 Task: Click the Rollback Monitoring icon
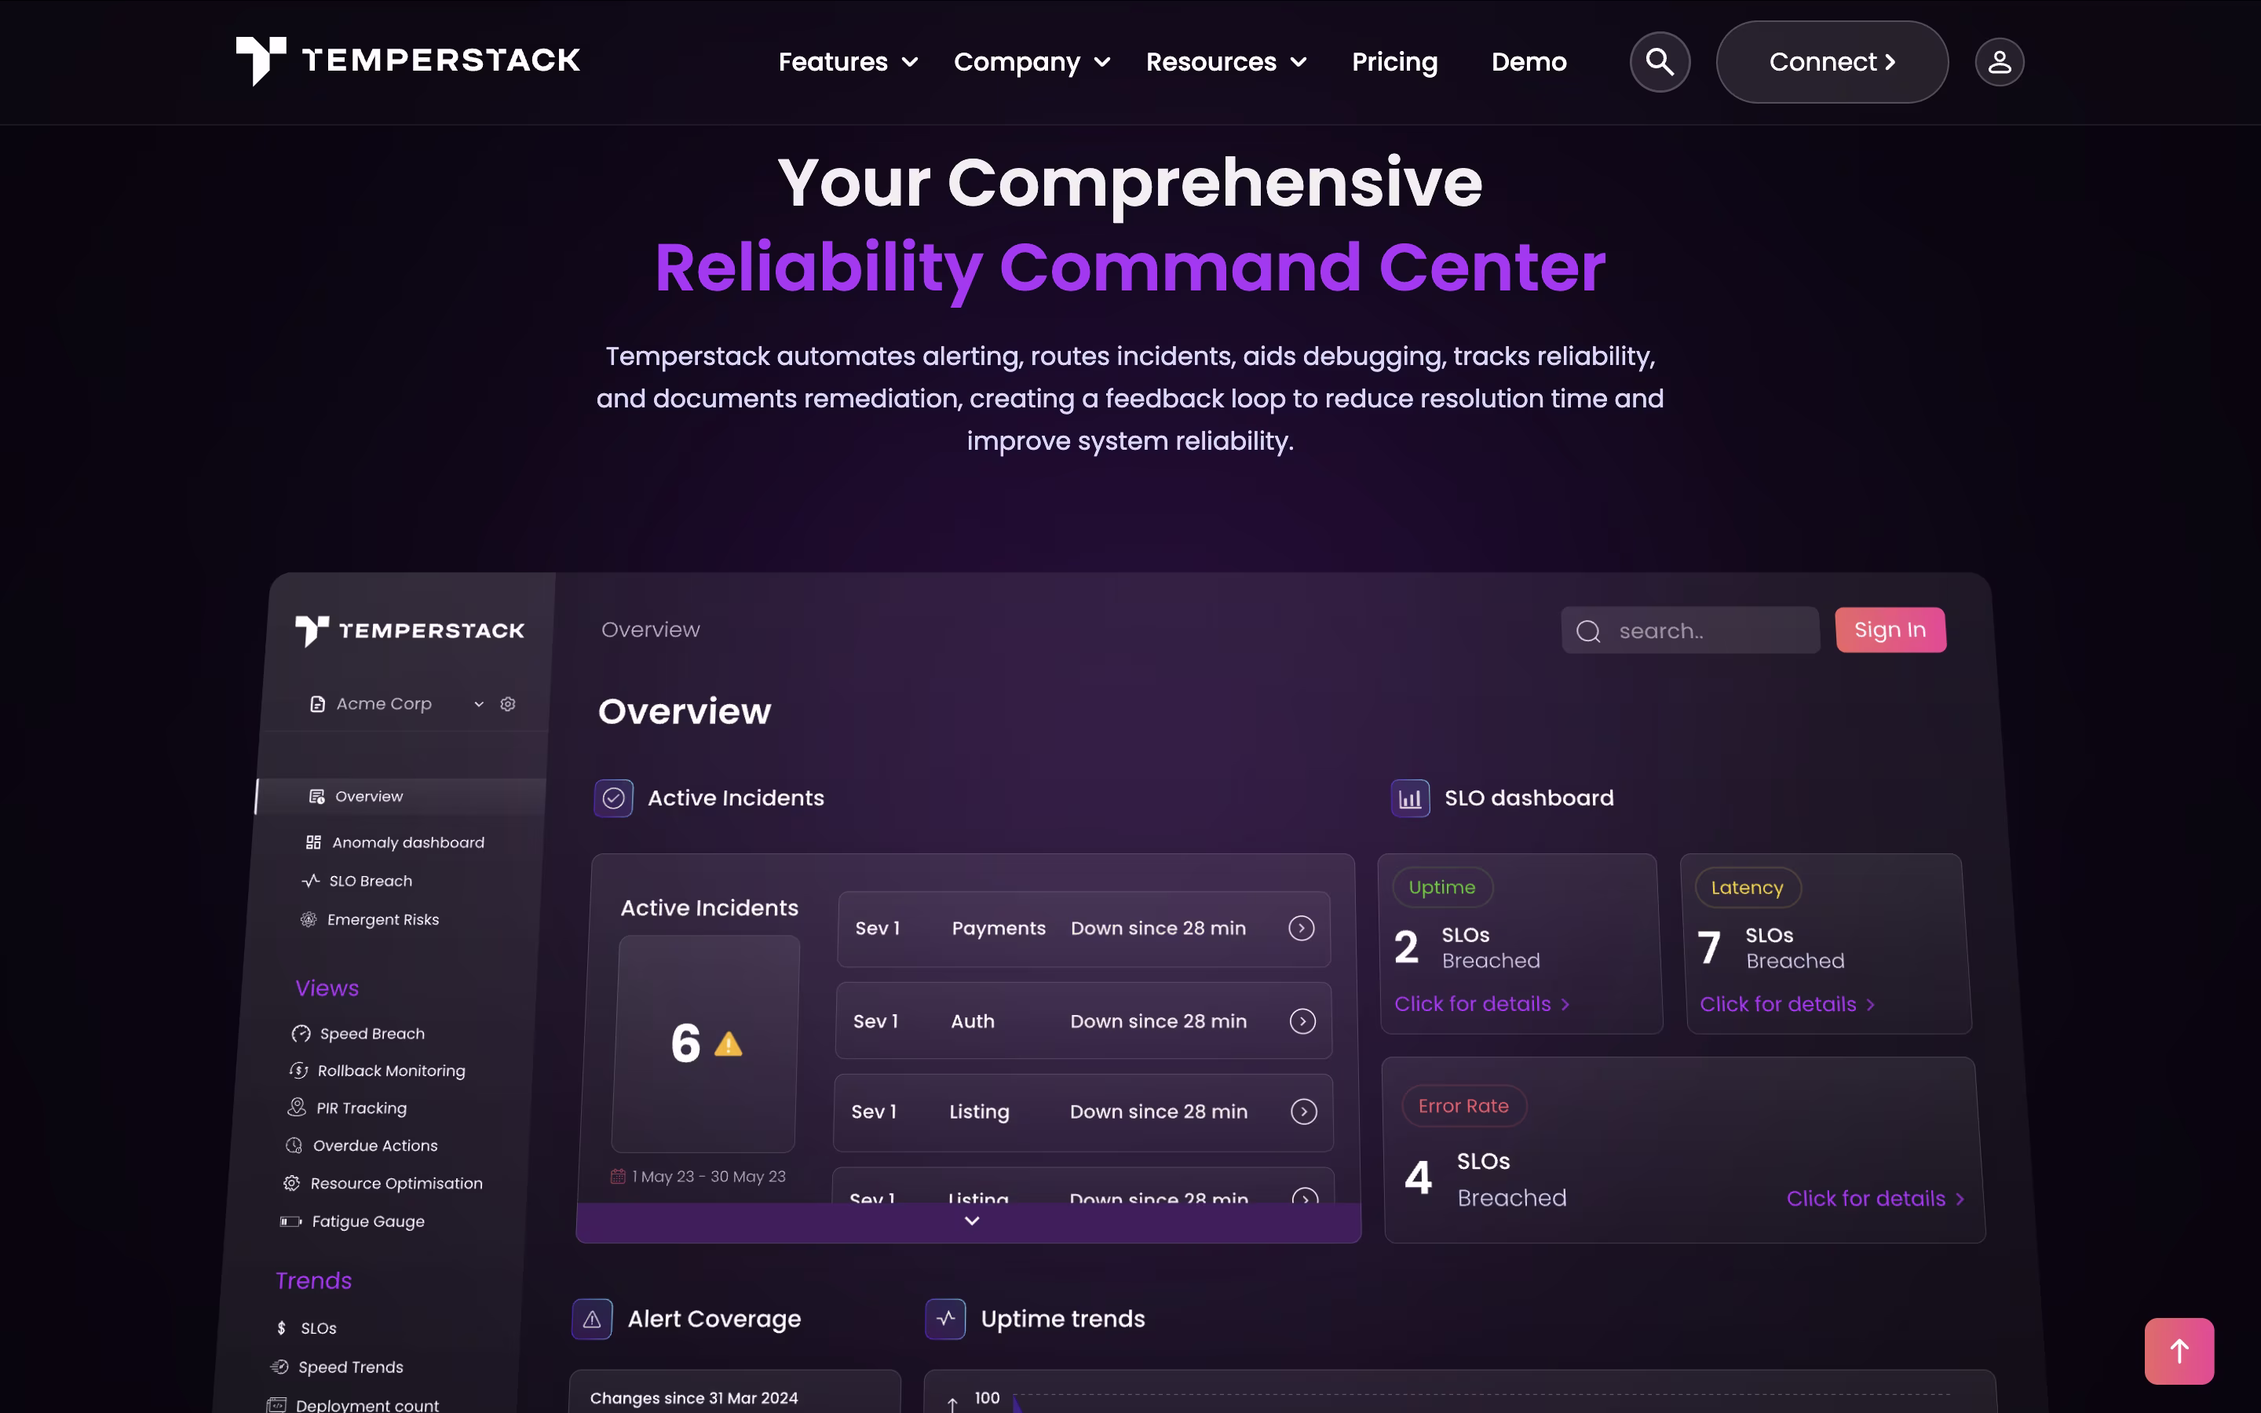(299, 1071)
